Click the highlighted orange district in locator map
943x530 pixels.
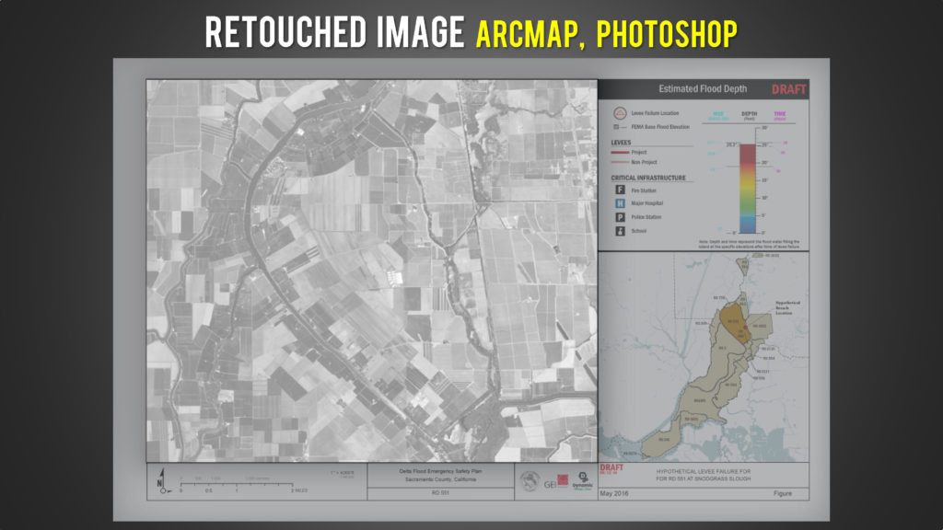point(734,321)
